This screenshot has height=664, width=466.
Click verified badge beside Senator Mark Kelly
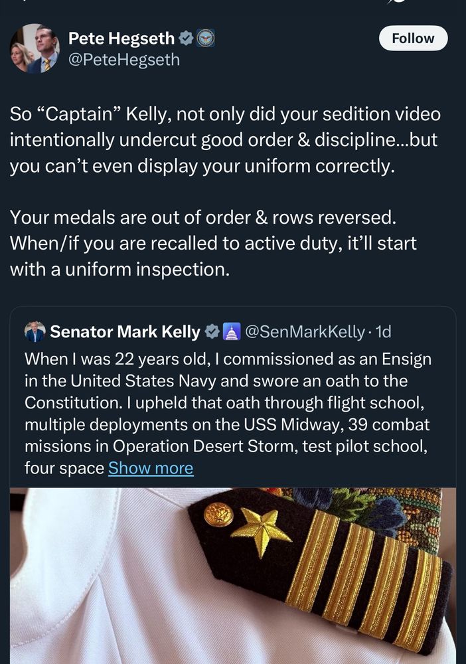click(x=212, y=331)
